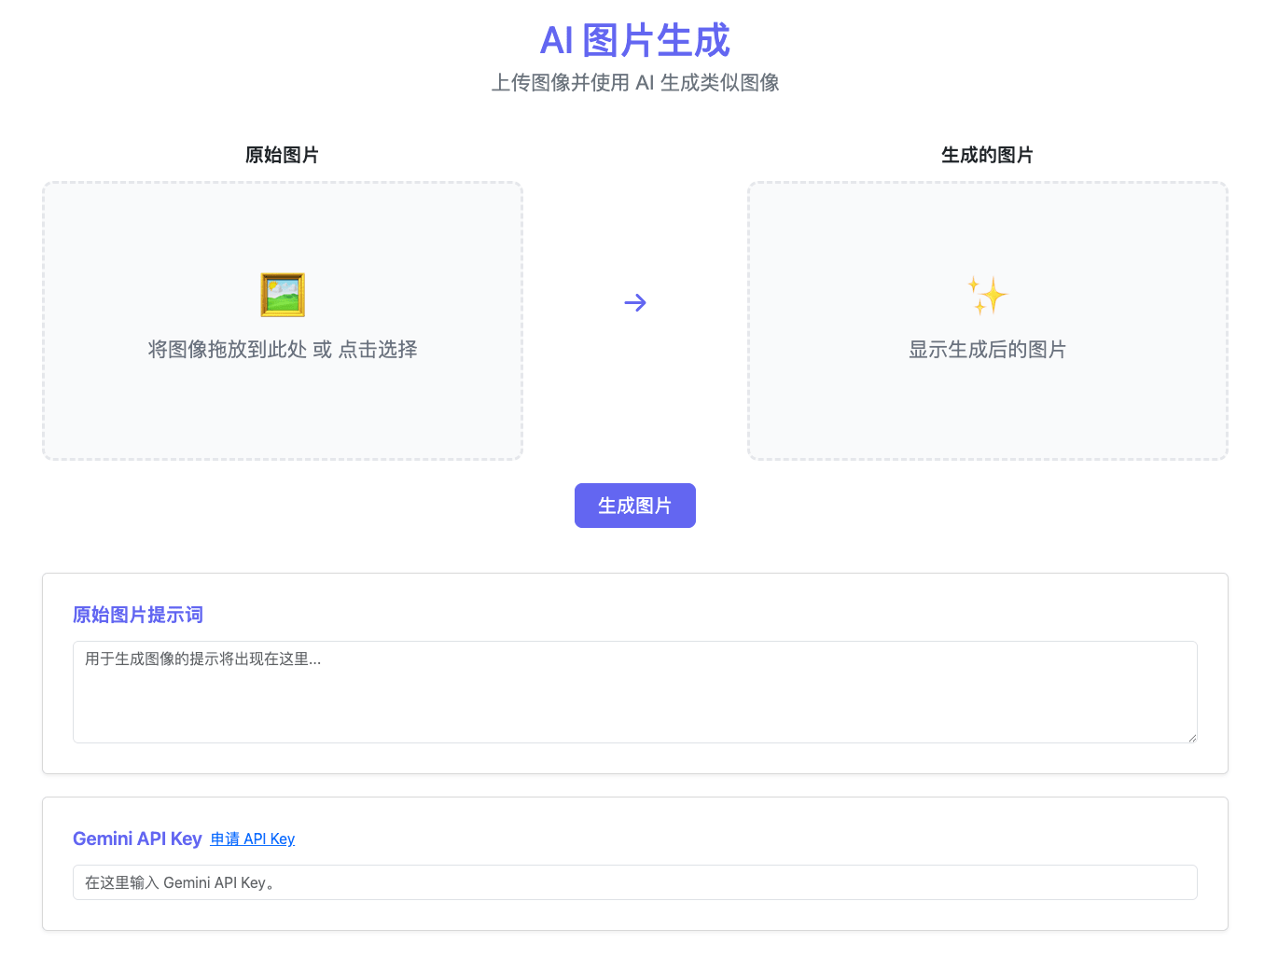
Task: Open the 申请 API Key link
Action: pyautogui.click(x=253, y=839)
